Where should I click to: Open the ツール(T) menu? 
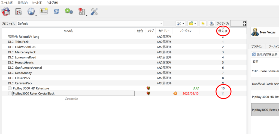tap(37, 3)
